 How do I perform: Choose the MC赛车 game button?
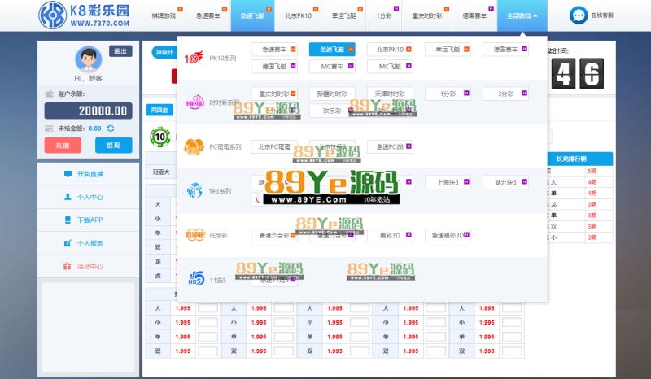pos(332,67)
